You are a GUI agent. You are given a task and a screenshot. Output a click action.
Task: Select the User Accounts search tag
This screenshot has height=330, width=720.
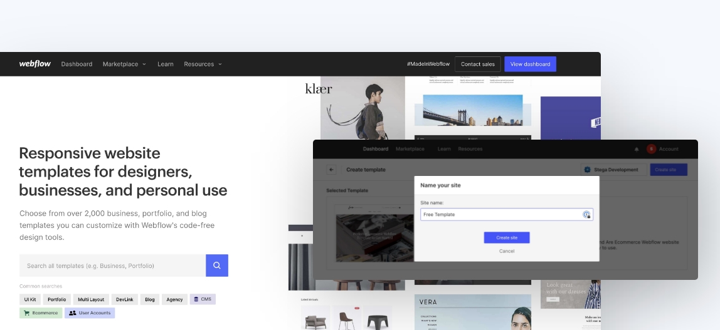click(90, 313)
